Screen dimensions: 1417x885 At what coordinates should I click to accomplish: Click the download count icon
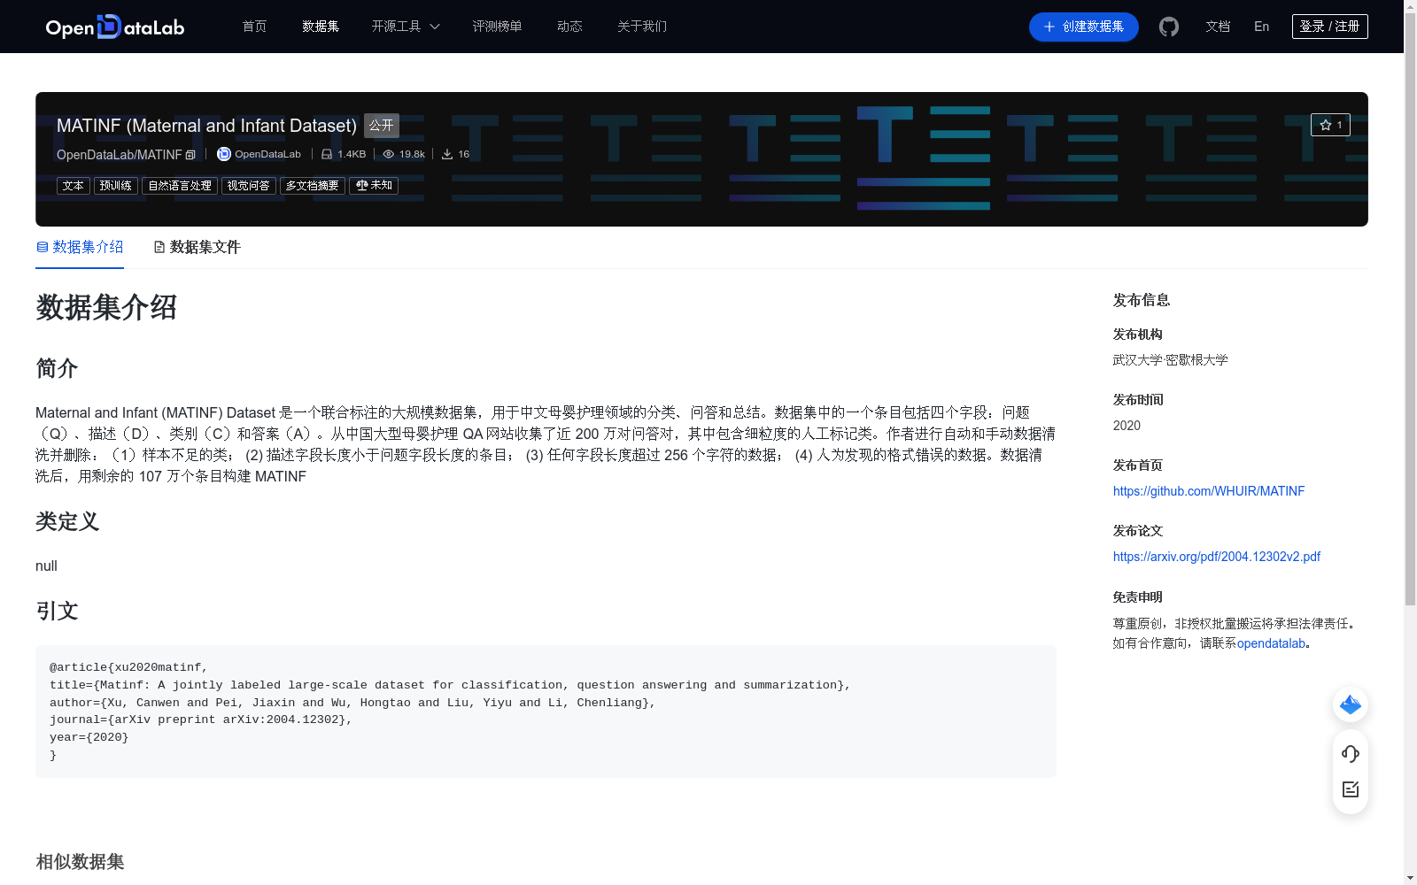[x=447, y=154]
